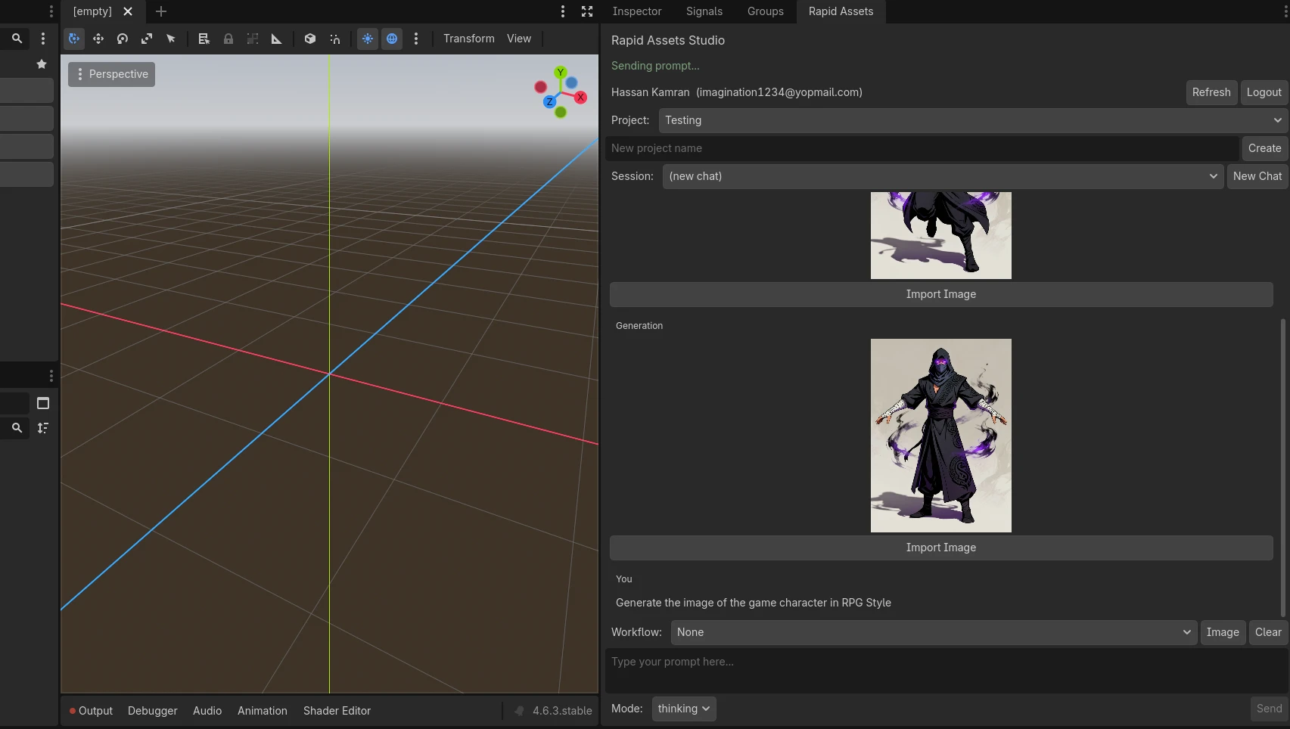This screenshot has height=729, width=1290.
Task: Open the list selectable nodes tool
Action: pyautogui.click(x=204, y=39)
